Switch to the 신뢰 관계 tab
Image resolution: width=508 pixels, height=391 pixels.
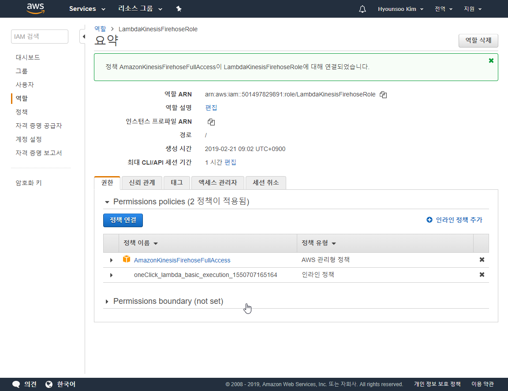coord(142,183)
